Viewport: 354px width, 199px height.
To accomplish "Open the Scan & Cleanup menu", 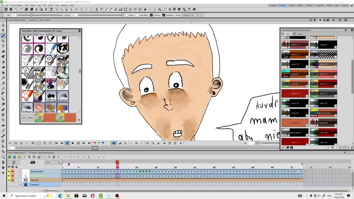I will [16, 5].
